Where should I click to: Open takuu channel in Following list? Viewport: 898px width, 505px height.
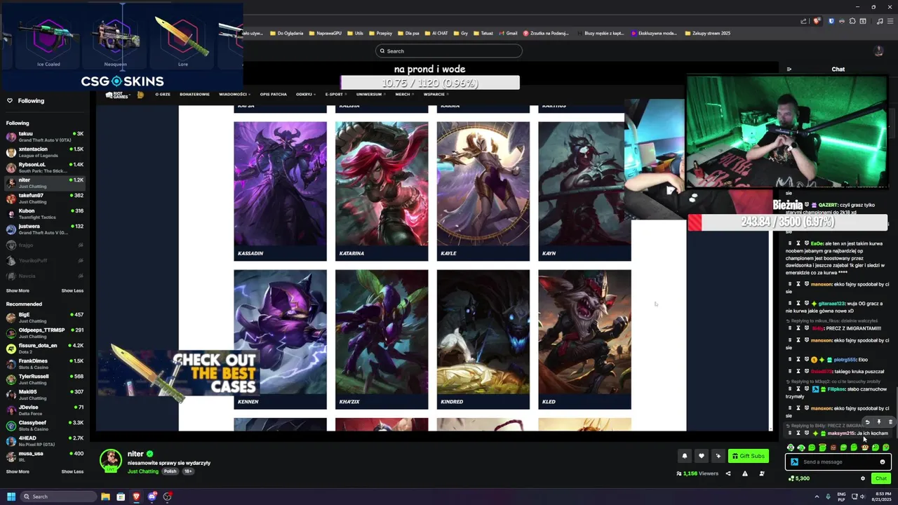[45, 136]
